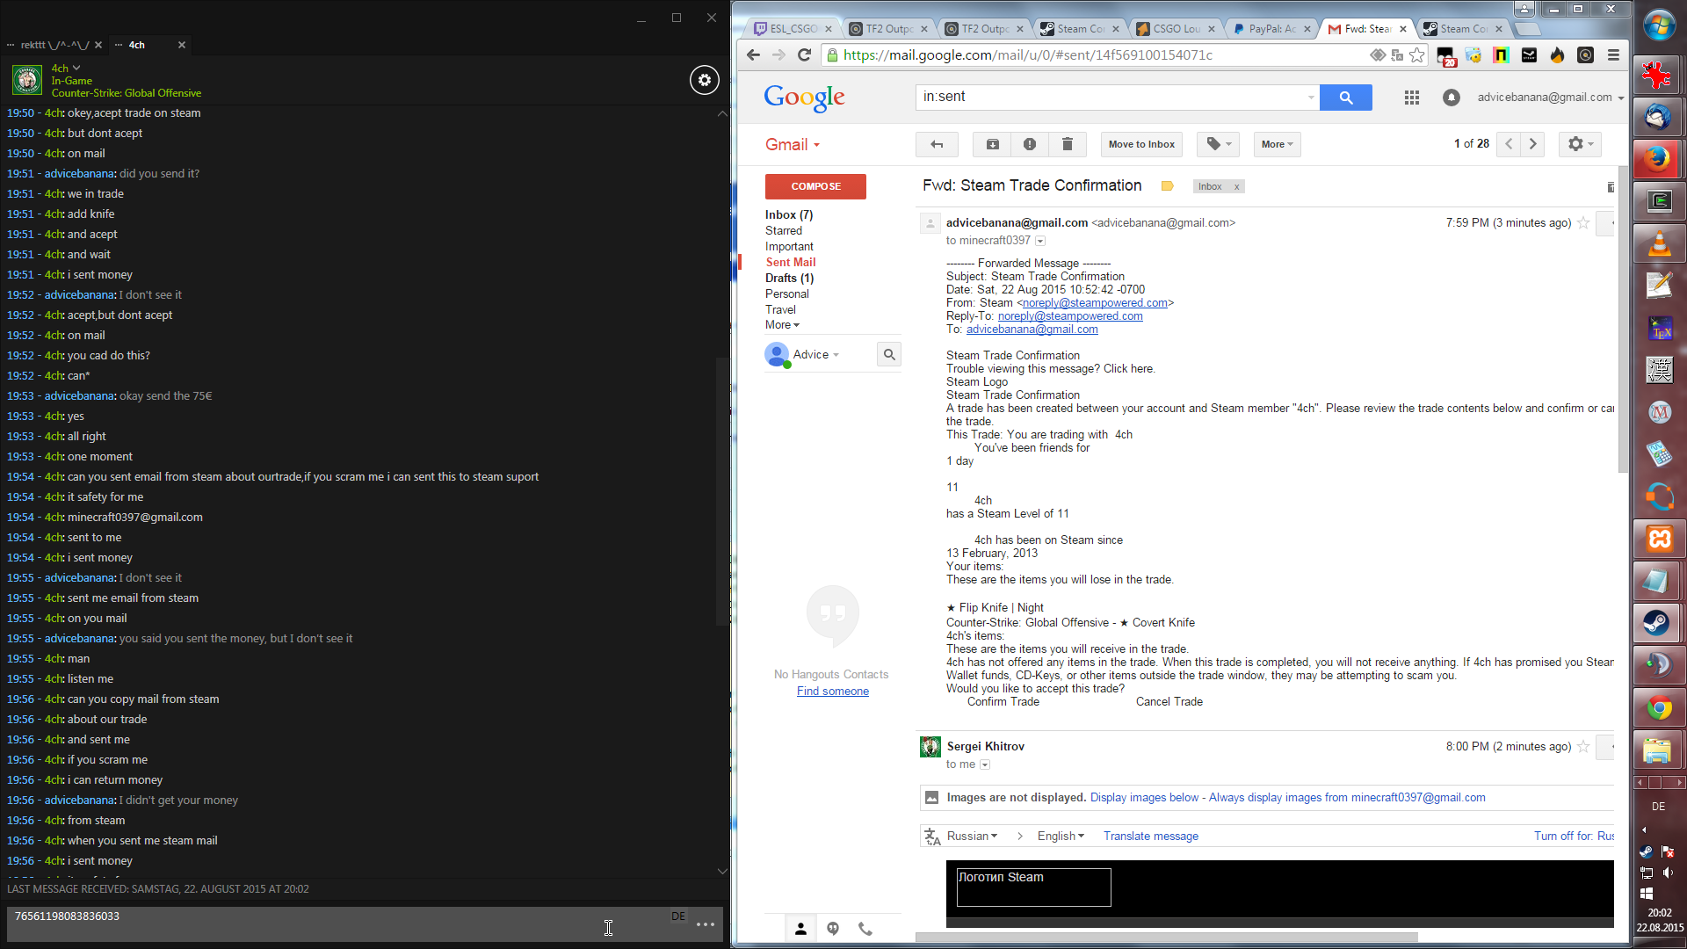Viewport: 1687px width, 949px height.
Task: Star the Sergei Khitrov message
Action: pos(1583,747)
